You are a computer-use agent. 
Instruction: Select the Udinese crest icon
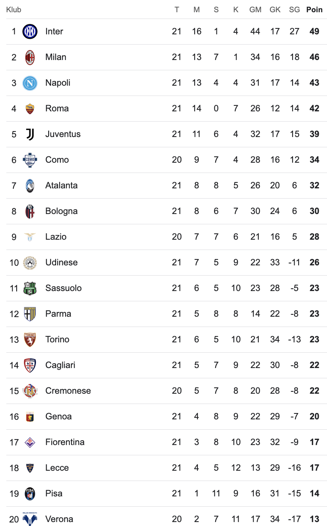tap(30, 263)
